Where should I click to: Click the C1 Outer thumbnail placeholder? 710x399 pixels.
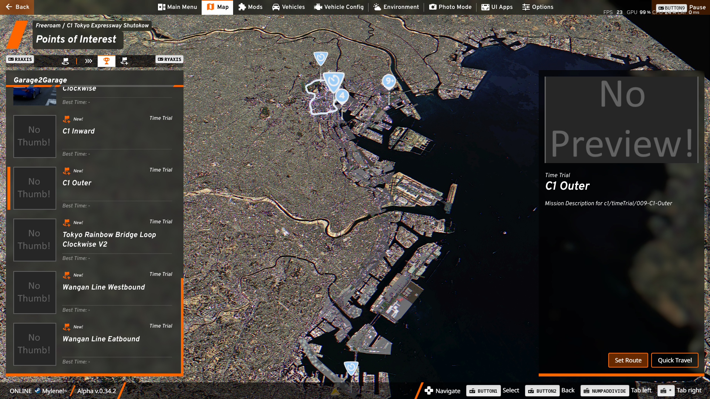(35, 188)
